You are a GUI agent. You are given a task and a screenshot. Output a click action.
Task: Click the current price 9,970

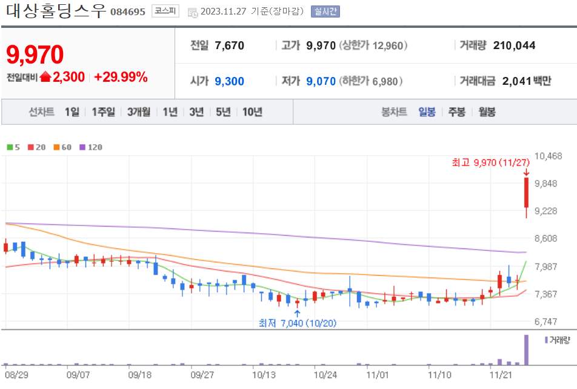coord(35,55)
